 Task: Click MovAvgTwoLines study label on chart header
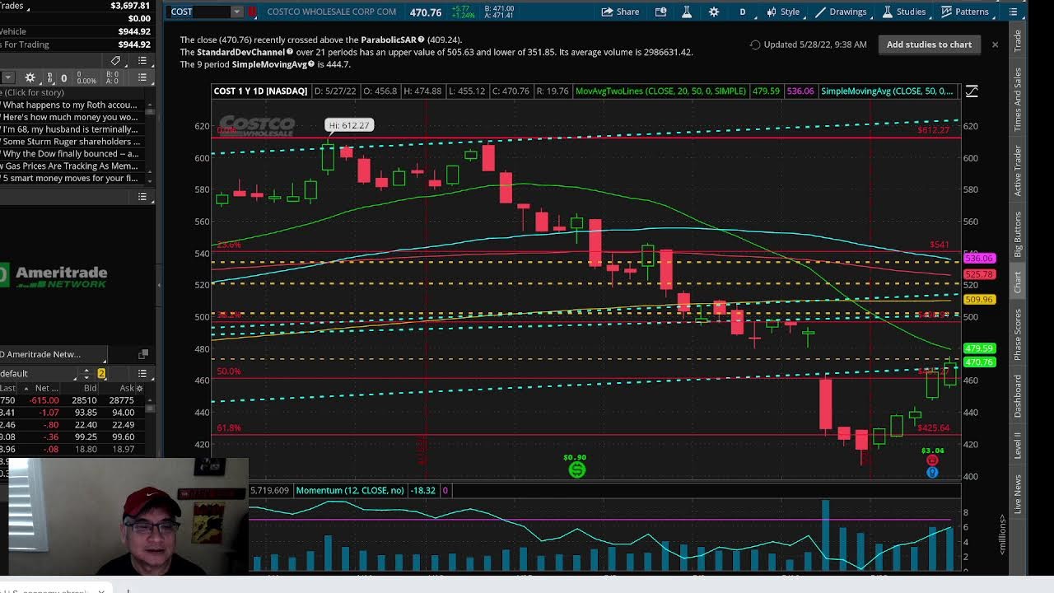click(660, 91)
